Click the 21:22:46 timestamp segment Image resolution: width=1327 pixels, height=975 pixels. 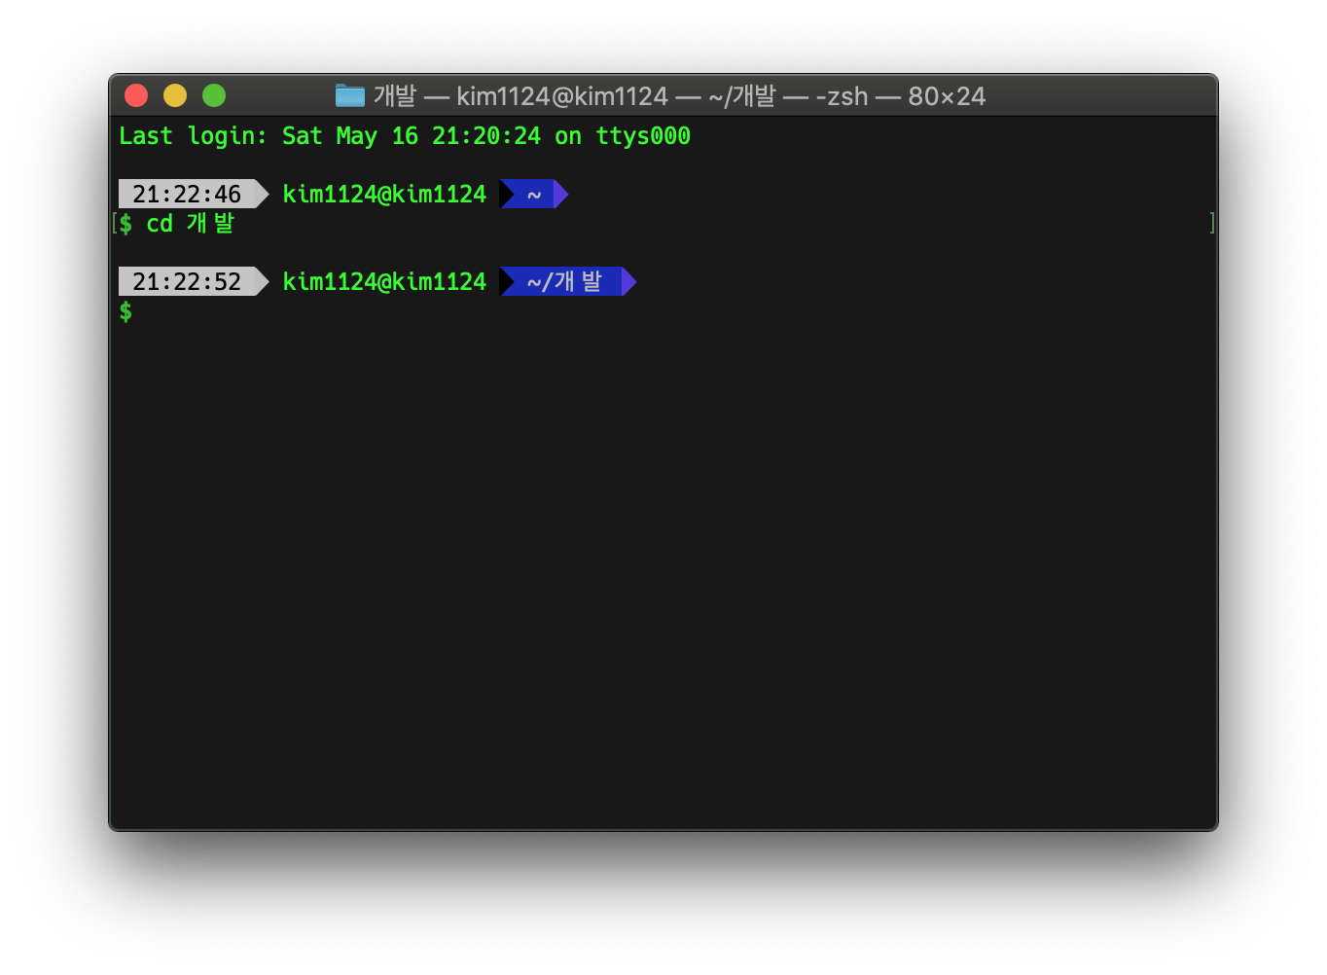click(193, 194)
